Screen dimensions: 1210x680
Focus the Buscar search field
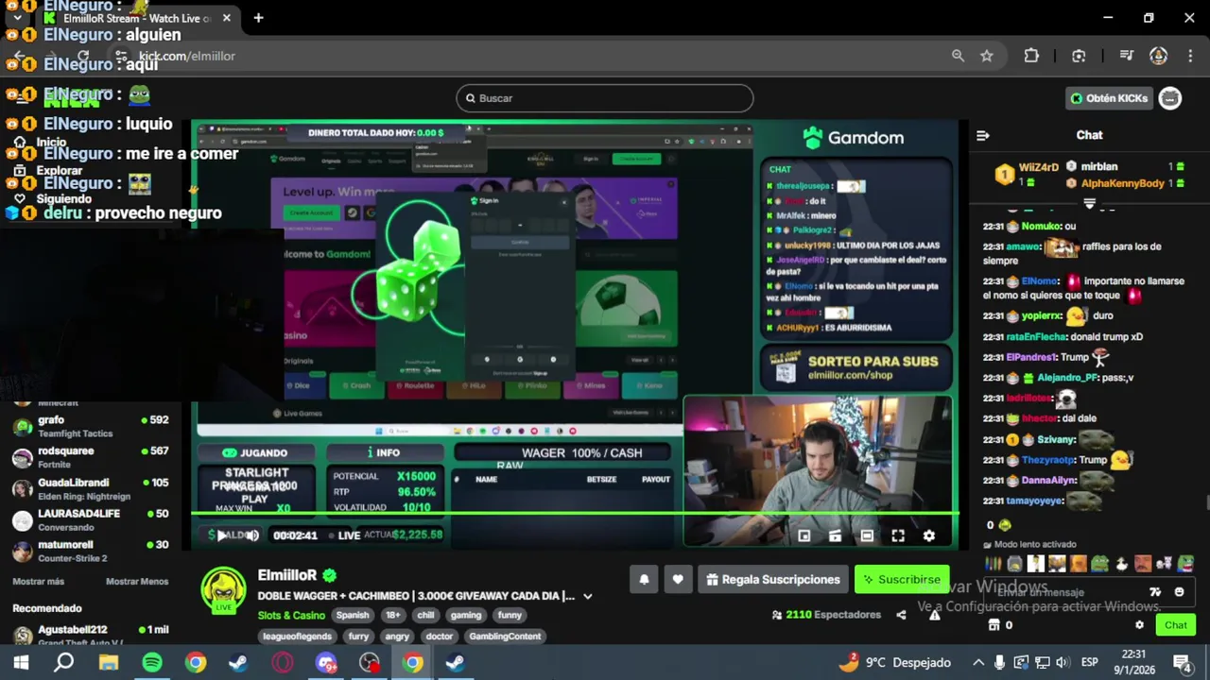[605, 98]
